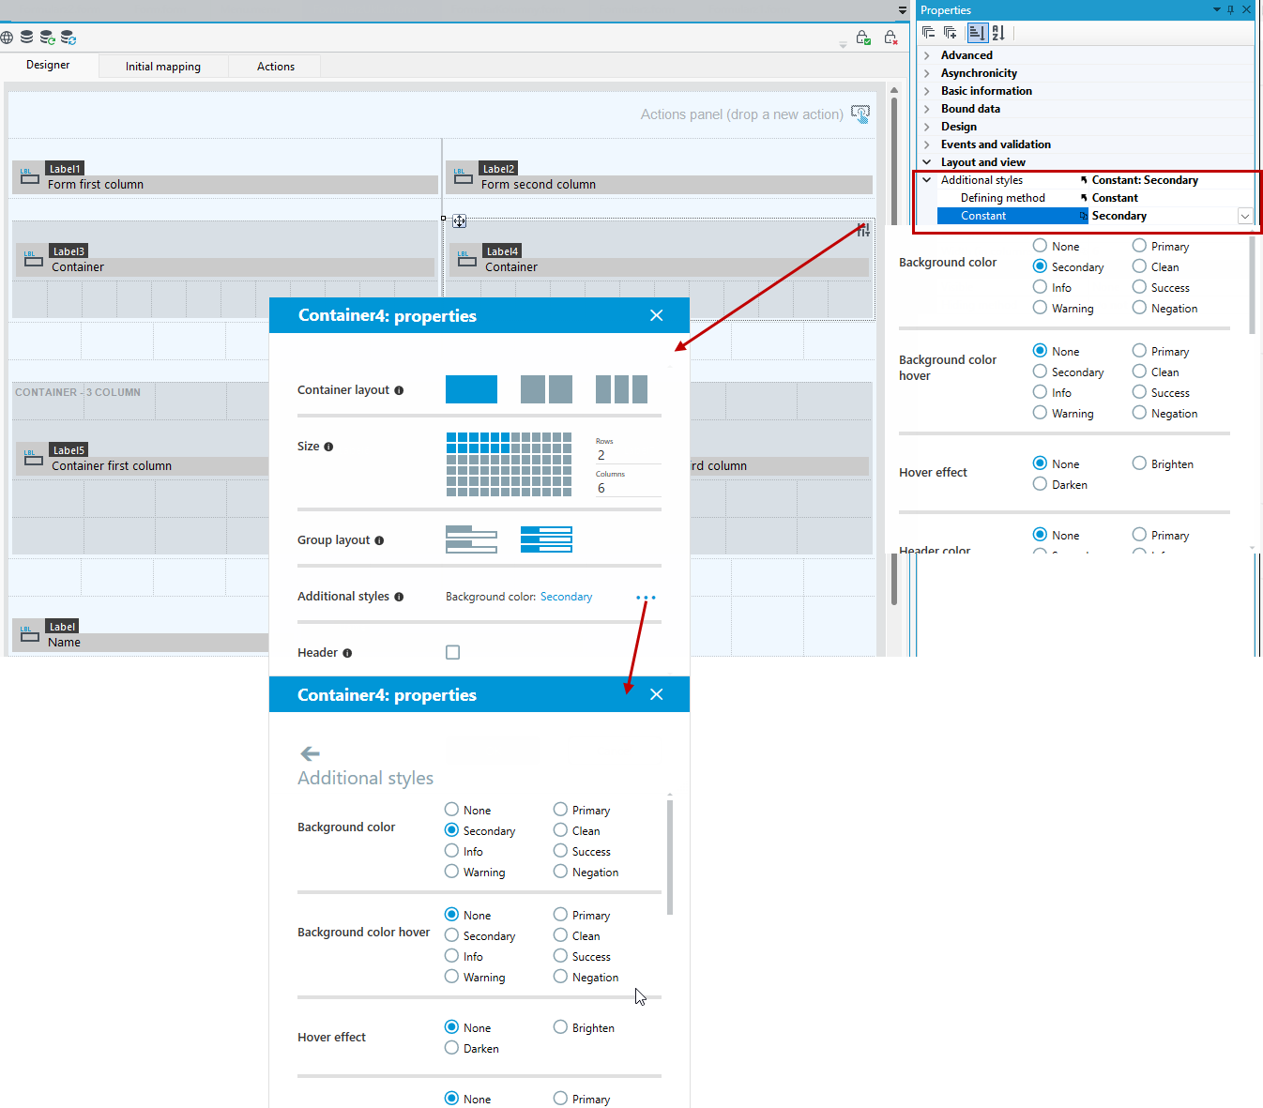1263x1108 pixels.
Task: Go back with the Additional styles arrow
Action: [x=310, y=753]
